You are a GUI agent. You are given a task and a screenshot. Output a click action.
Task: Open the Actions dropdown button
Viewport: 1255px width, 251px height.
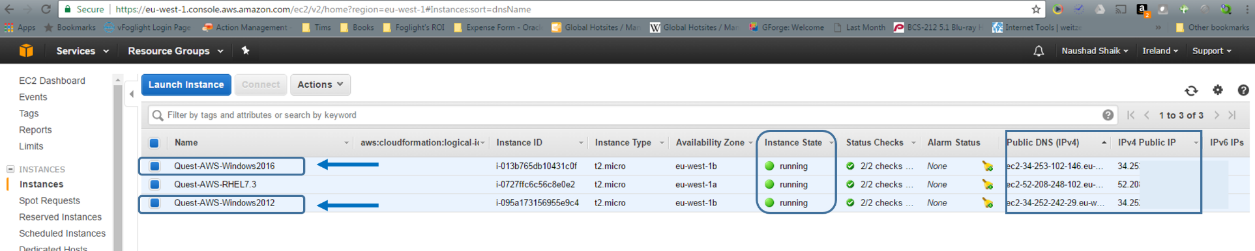[x=320, y=85]
